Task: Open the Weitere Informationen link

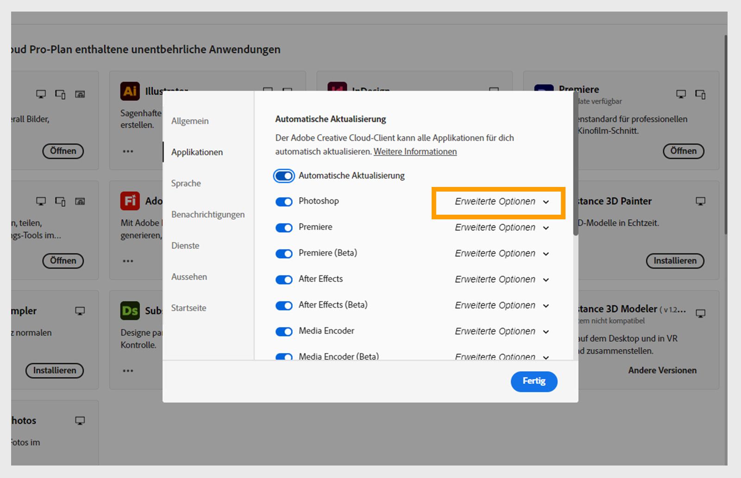Action: click(415, 152)
